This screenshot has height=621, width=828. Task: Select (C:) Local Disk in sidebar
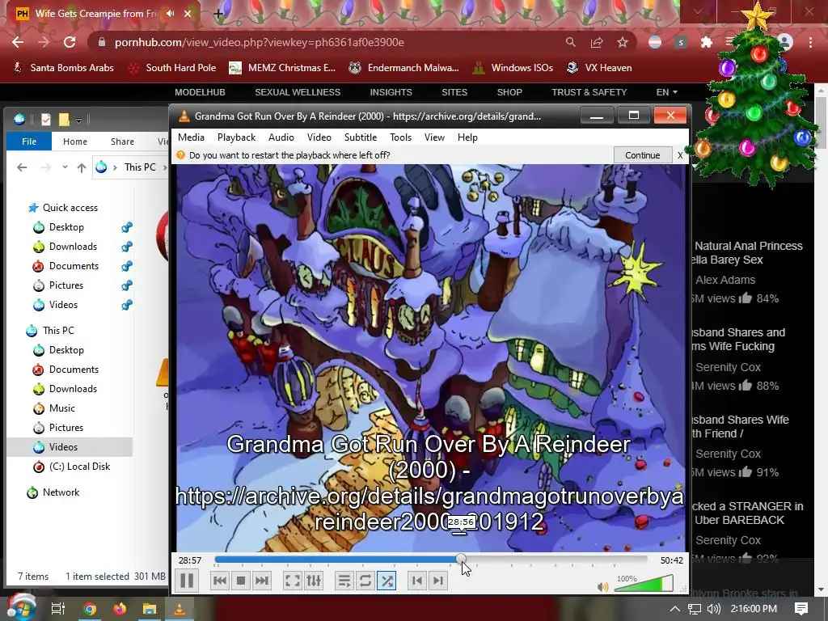pyautogui.click(x=79, y=467)
